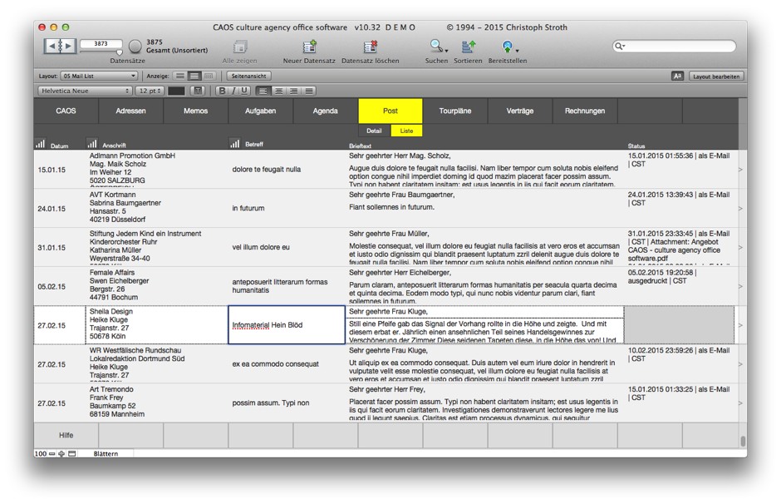Switch Anzeige to form view
Viewport: 781px width, 504px height.
(180, 77)
